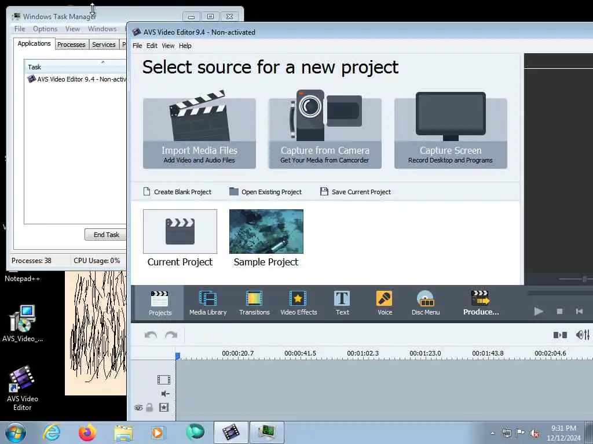
Task: Stop the preview playback
Action: click(560, 312)
